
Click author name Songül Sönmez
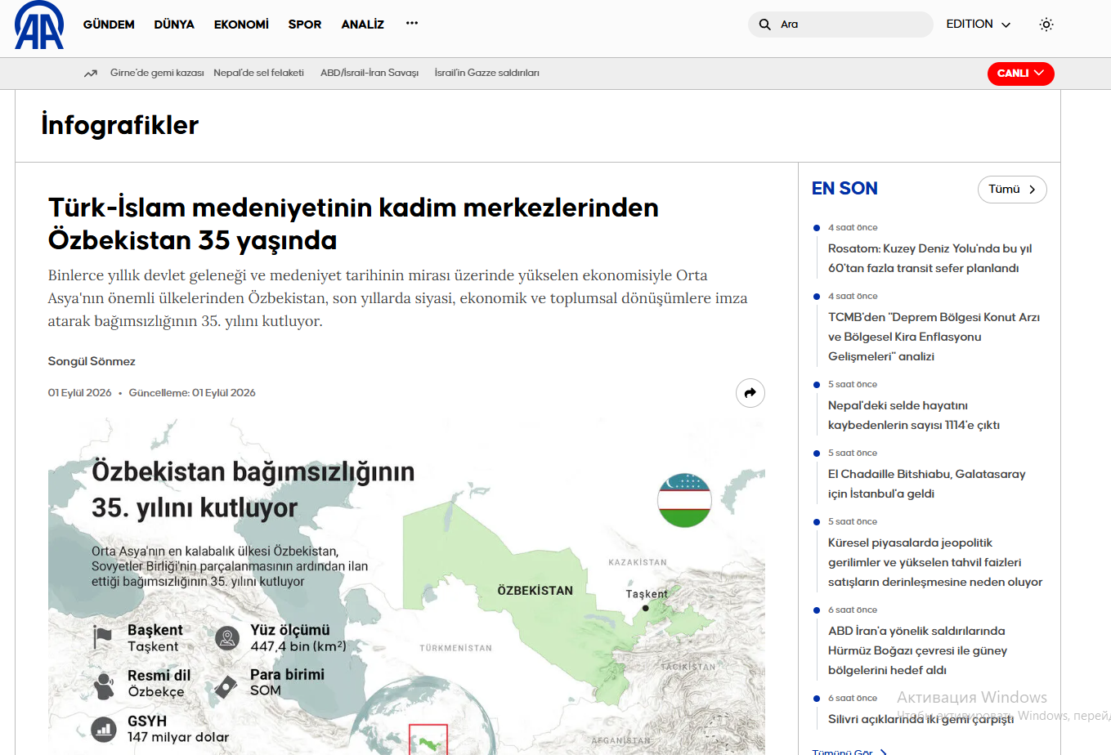click(x=92, y=361)
